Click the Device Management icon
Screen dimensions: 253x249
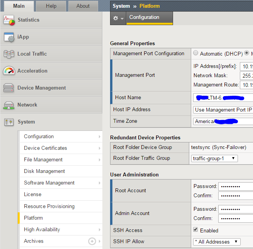[9, 88]
